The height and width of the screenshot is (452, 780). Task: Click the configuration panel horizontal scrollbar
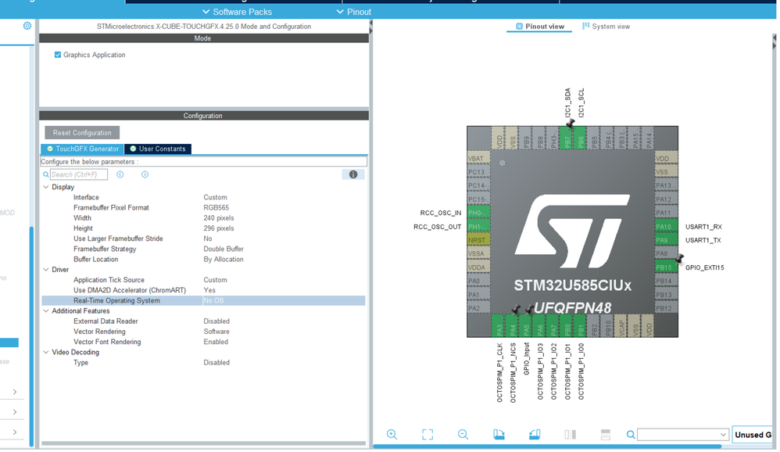coord(203,443)
